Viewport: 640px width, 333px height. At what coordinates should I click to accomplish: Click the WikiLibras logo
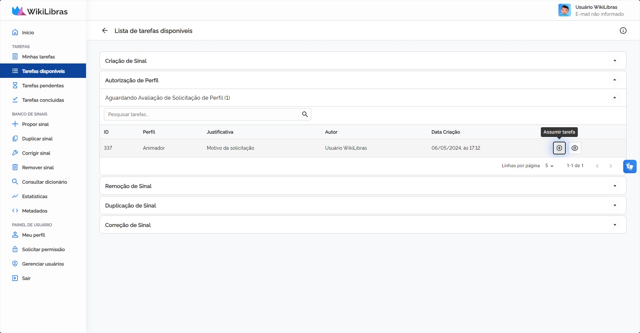pos(40,11)
